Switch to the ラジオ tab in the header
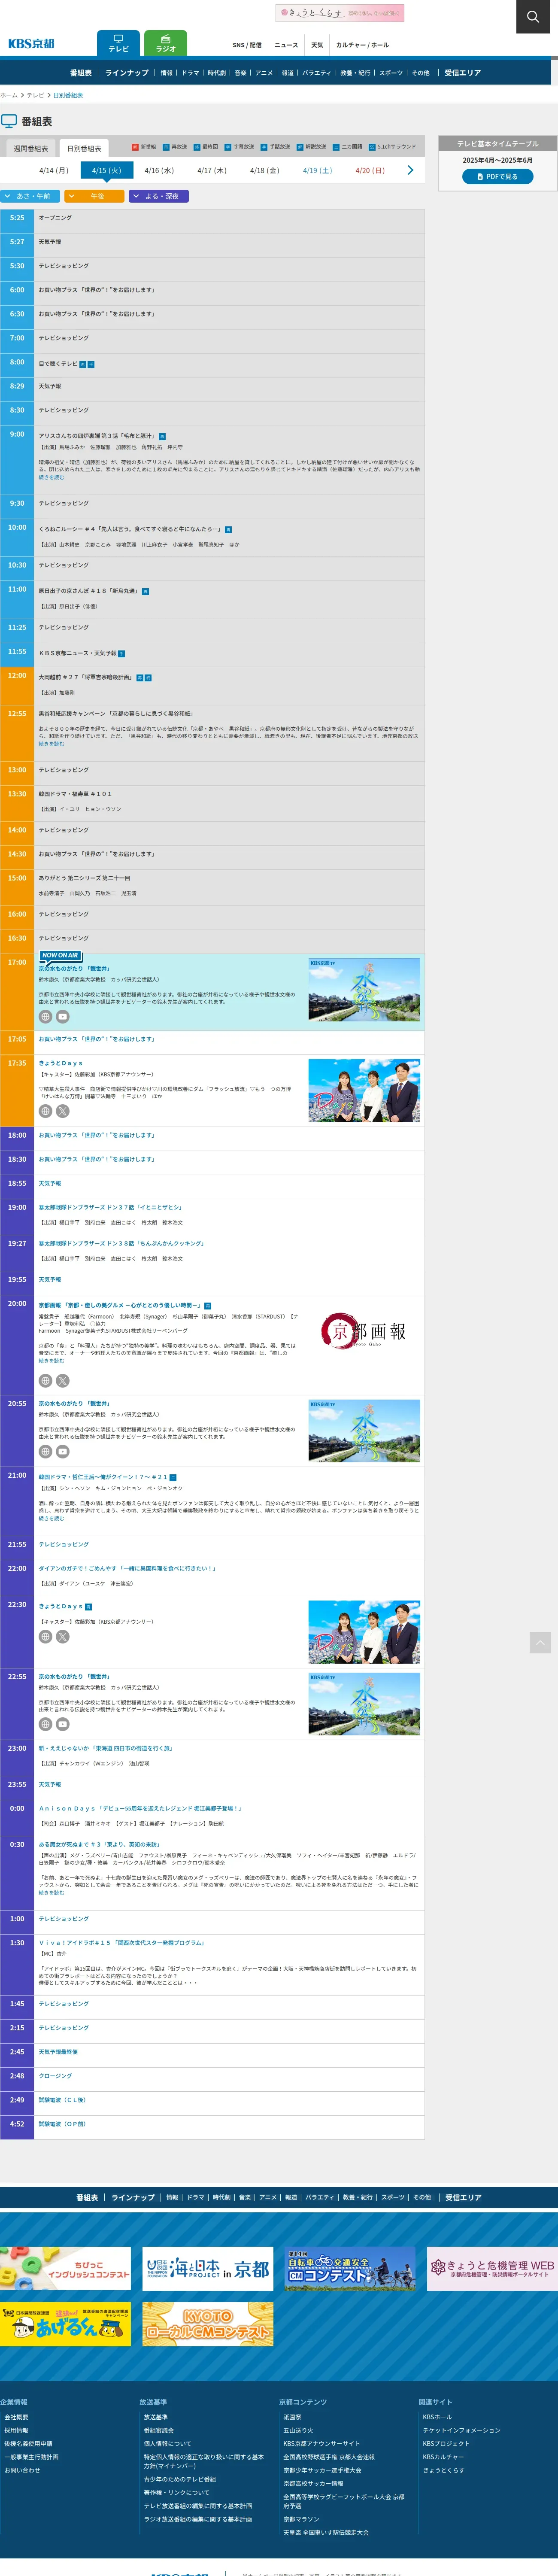 [166, 43]
